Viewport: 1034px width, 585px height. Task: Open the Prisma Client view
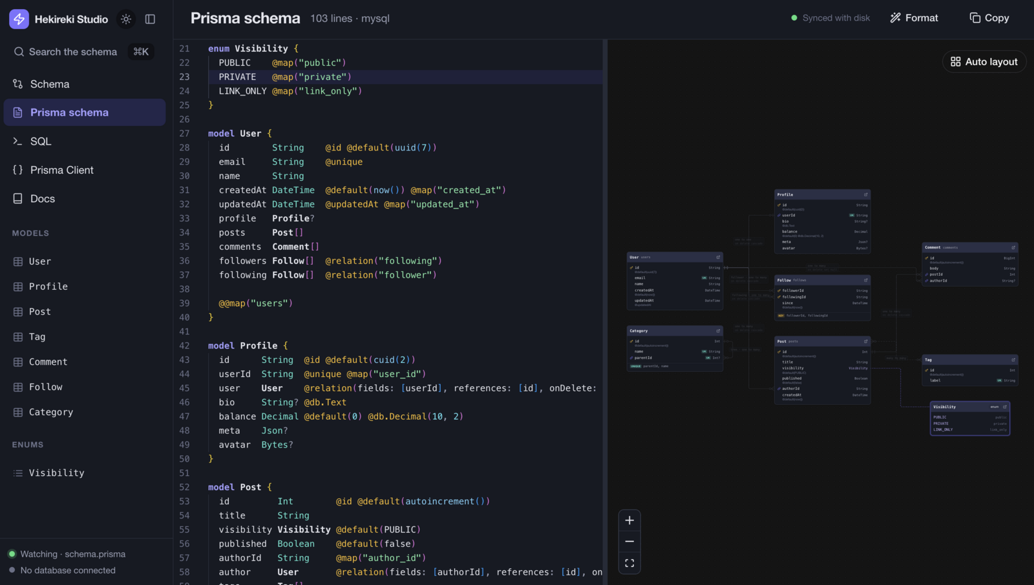tap(85, 170)
